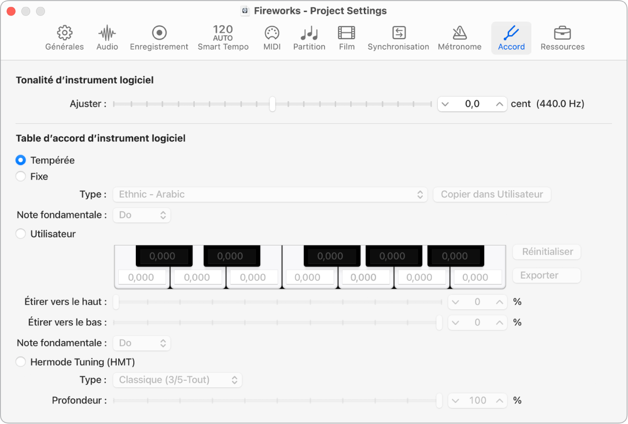Choose the Hermode Tuning (HMT) option
The width and height of the screenshot is (628, 424).
point(21,362)
